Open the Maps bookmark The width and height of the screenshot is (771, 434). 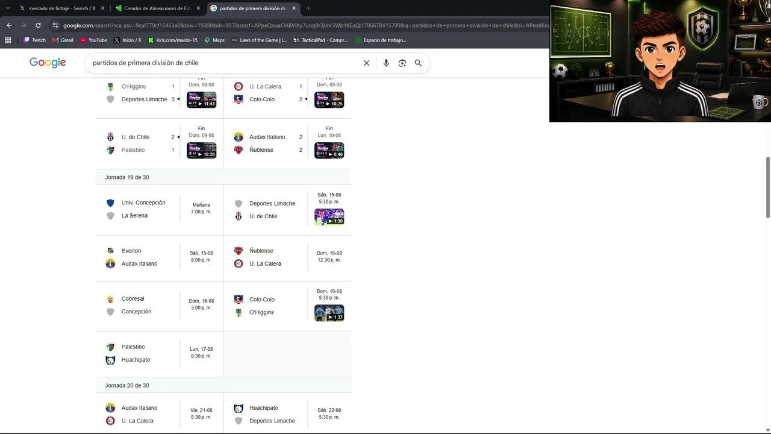[214, 40]
